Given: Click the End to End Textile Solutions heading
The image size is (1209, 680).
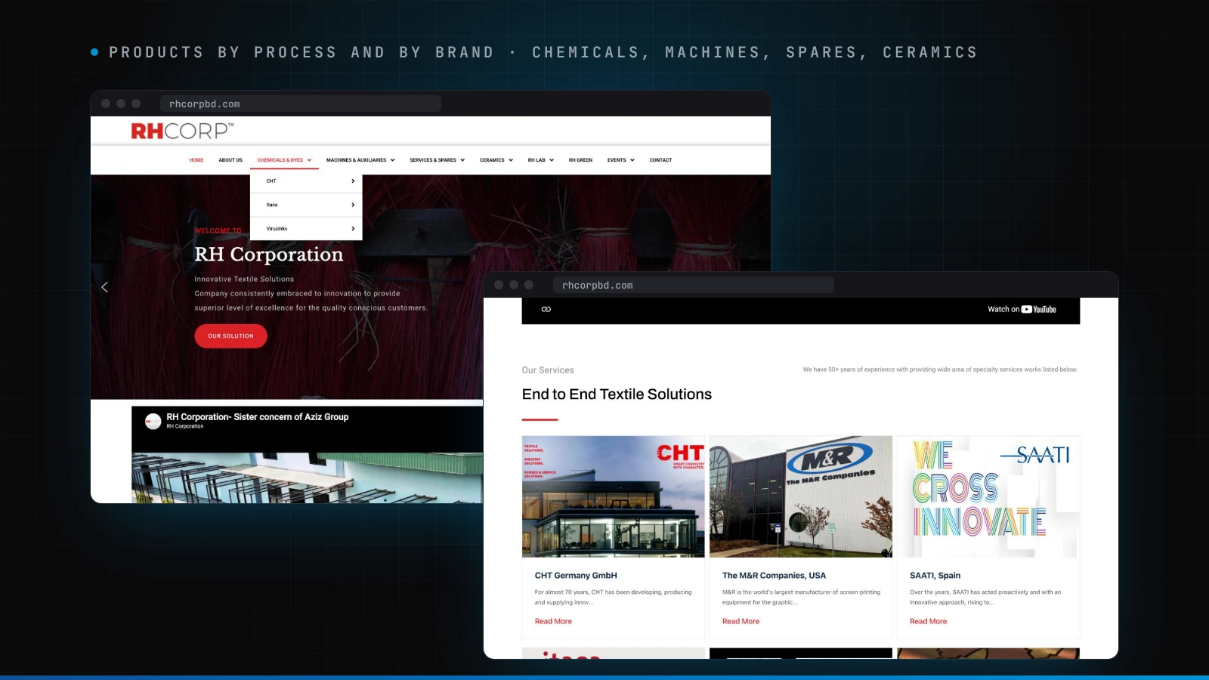Looking at the screenshot, I should [617, 394].
